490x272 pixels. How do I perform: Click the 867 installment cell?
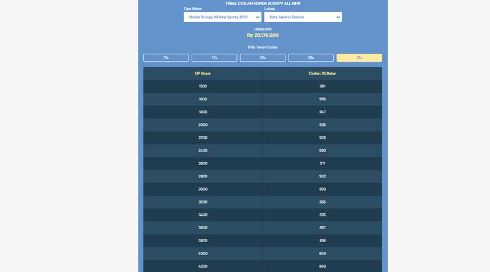tap(322, 227)
